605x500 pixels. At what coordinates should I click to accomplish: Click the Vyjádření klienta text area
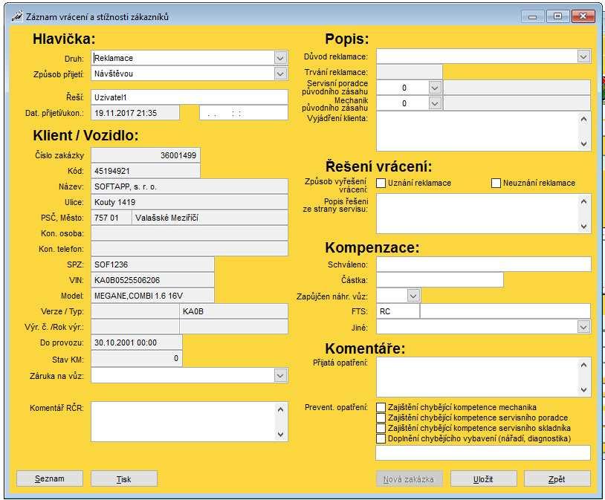click(x=477, y=132)
